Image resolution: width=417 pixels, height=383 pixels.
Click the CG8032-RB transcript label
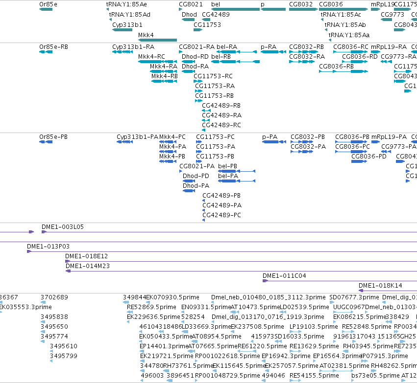(x=307, y=47)
